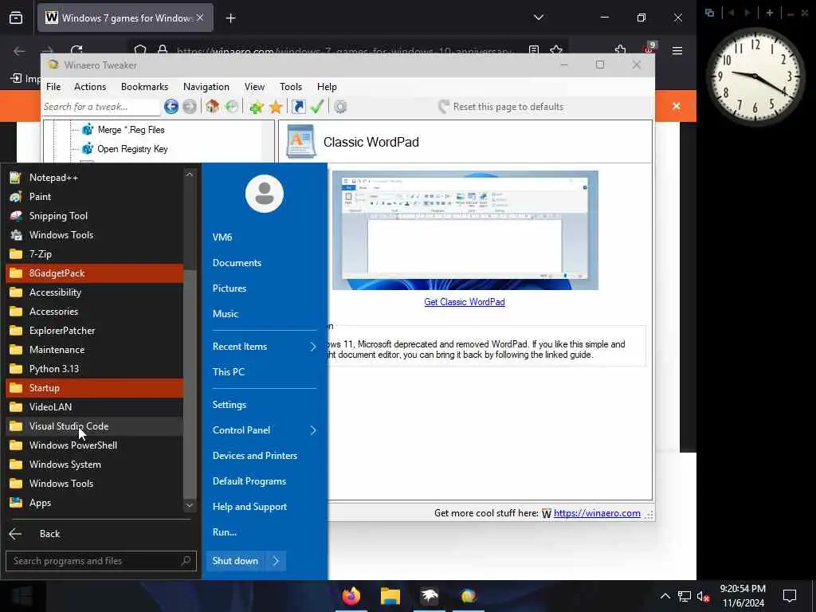Click the eagle icon on the taskbar
The image size is (816, 612).
coord(430,596)
